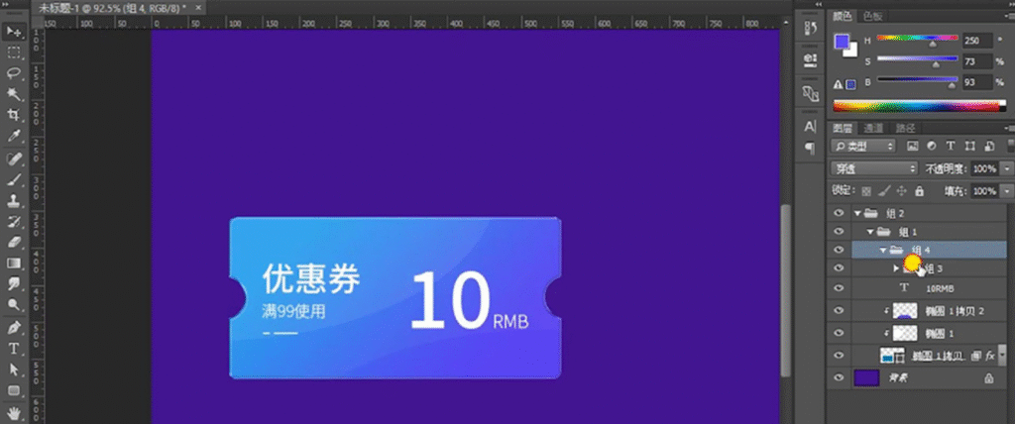Switch to the 颜色 tab
Viewport: 1015px width, 424px height.
[x=844, y=17]
